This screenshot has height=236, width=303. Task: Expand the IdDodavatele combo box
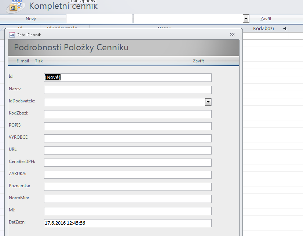(x=208, y=102)
